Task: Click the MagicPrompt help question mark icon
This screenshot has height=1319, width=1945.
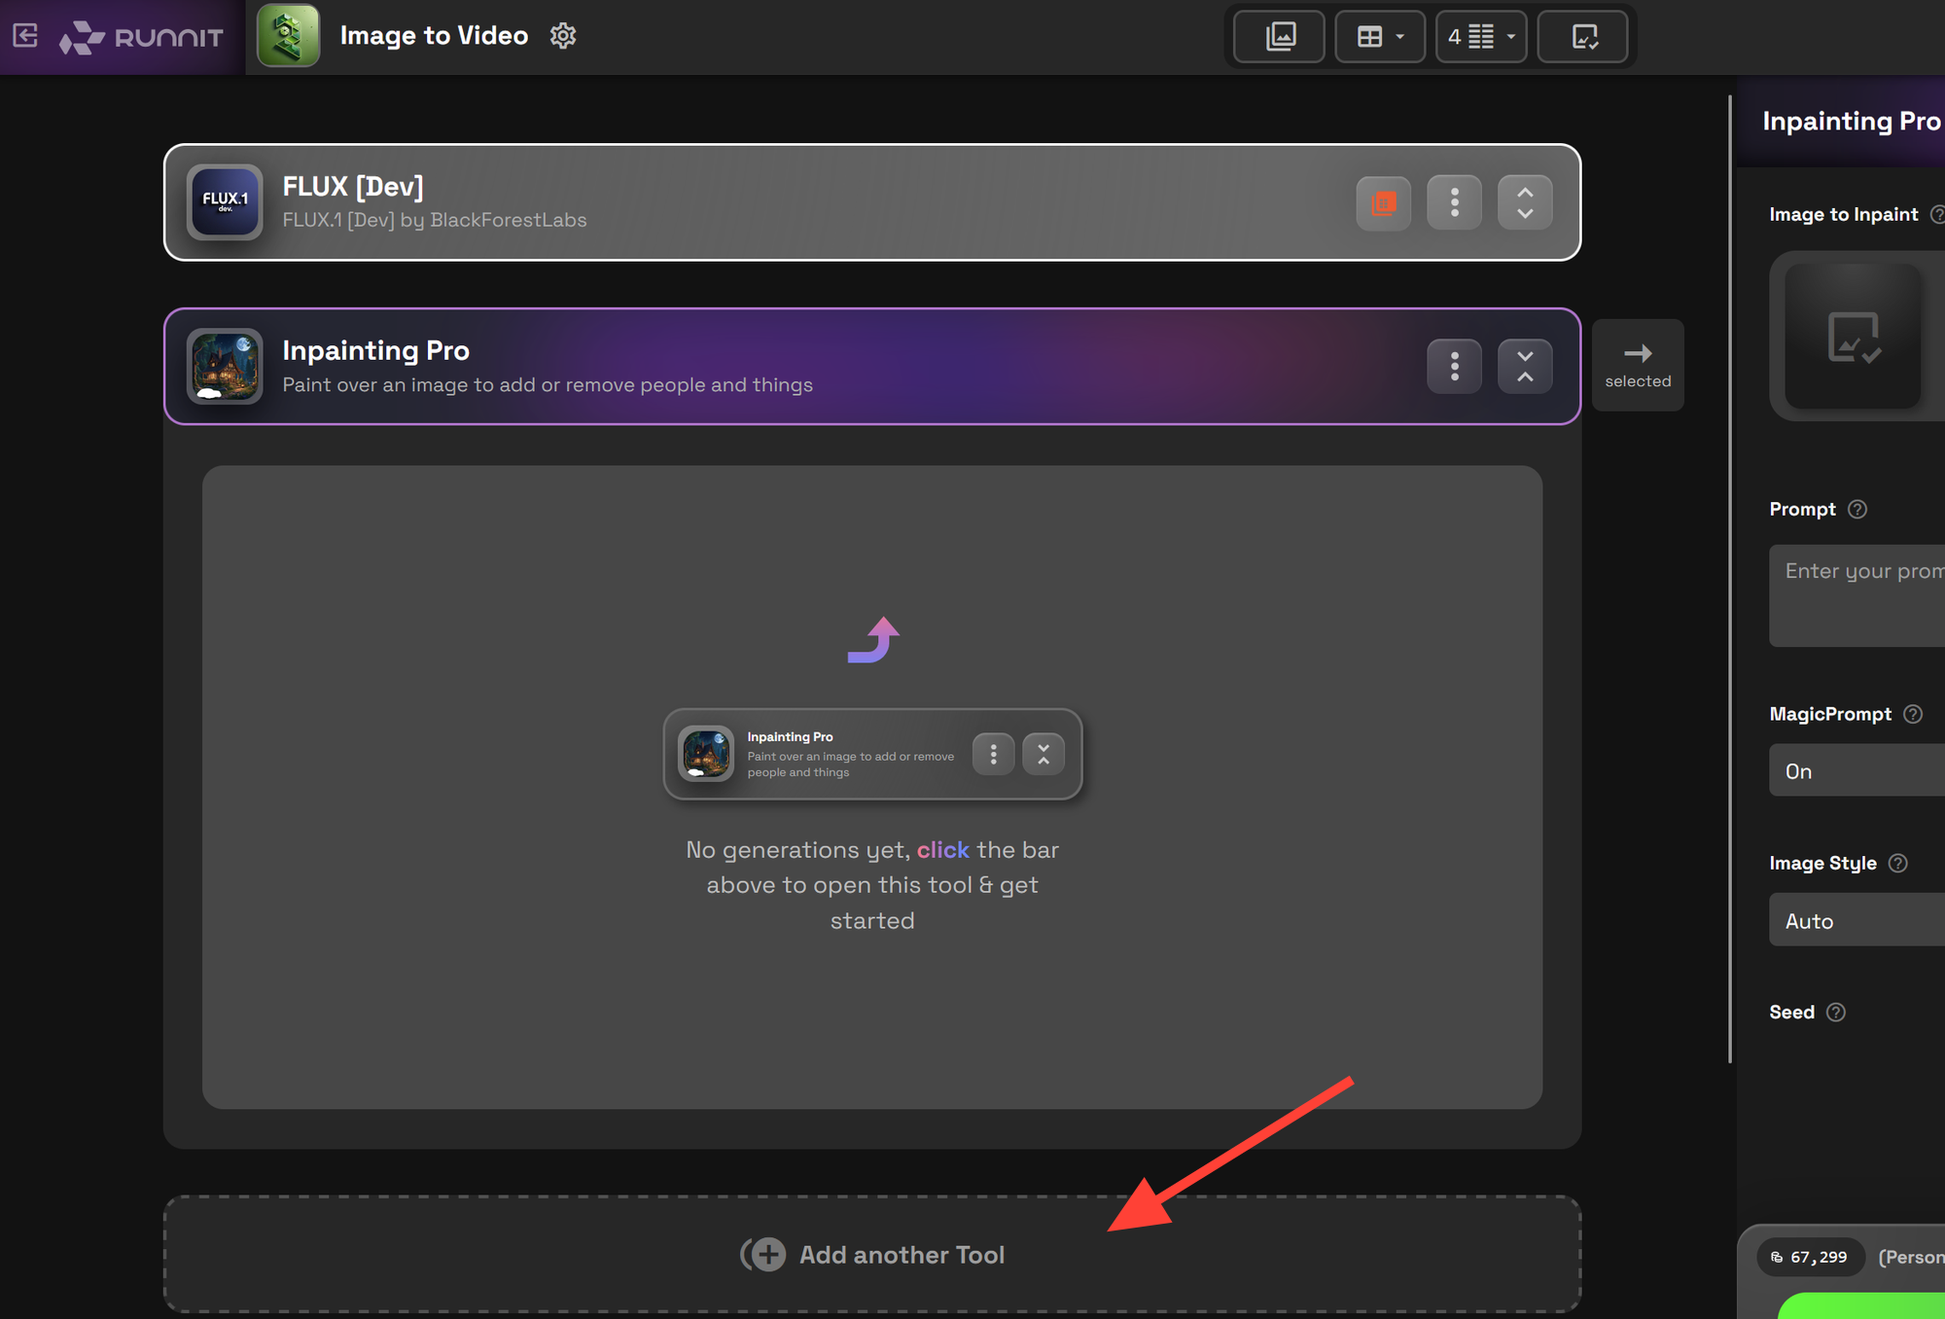Action: click(1913, 714)
